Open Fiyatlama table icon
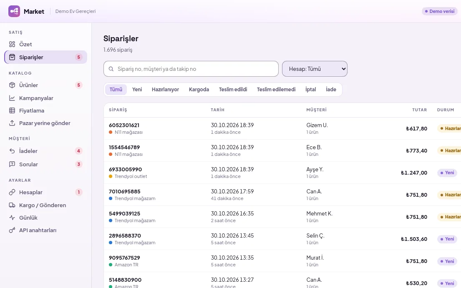 12,111
